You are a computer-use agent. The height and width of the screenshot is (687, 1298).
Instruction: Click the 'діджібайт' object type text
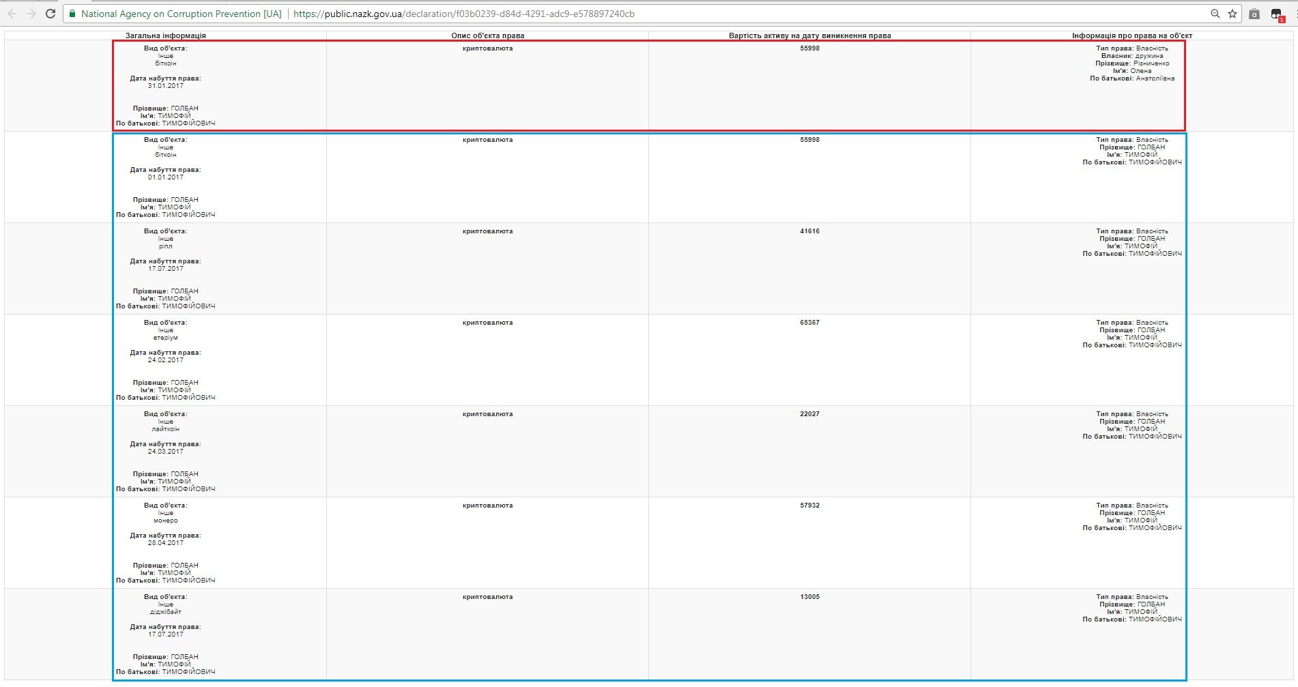(165, 612)
